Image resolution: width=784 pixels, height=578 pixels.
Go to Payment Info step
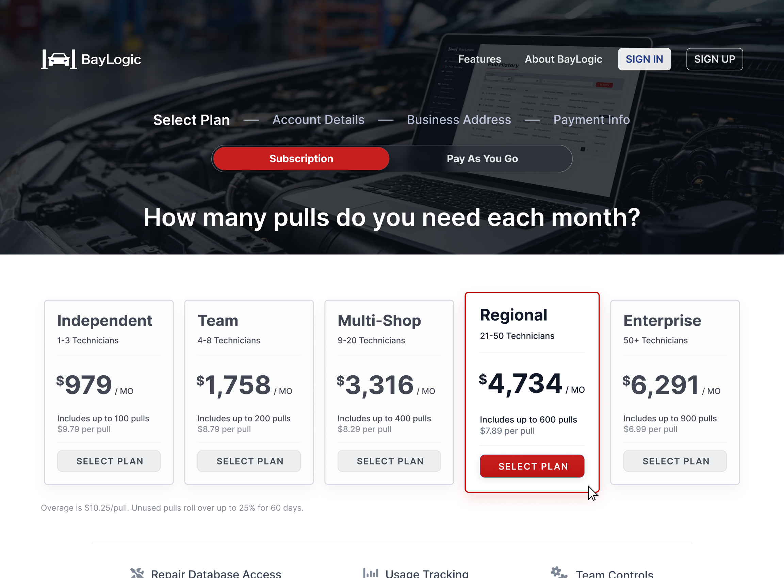coord(591,120)
